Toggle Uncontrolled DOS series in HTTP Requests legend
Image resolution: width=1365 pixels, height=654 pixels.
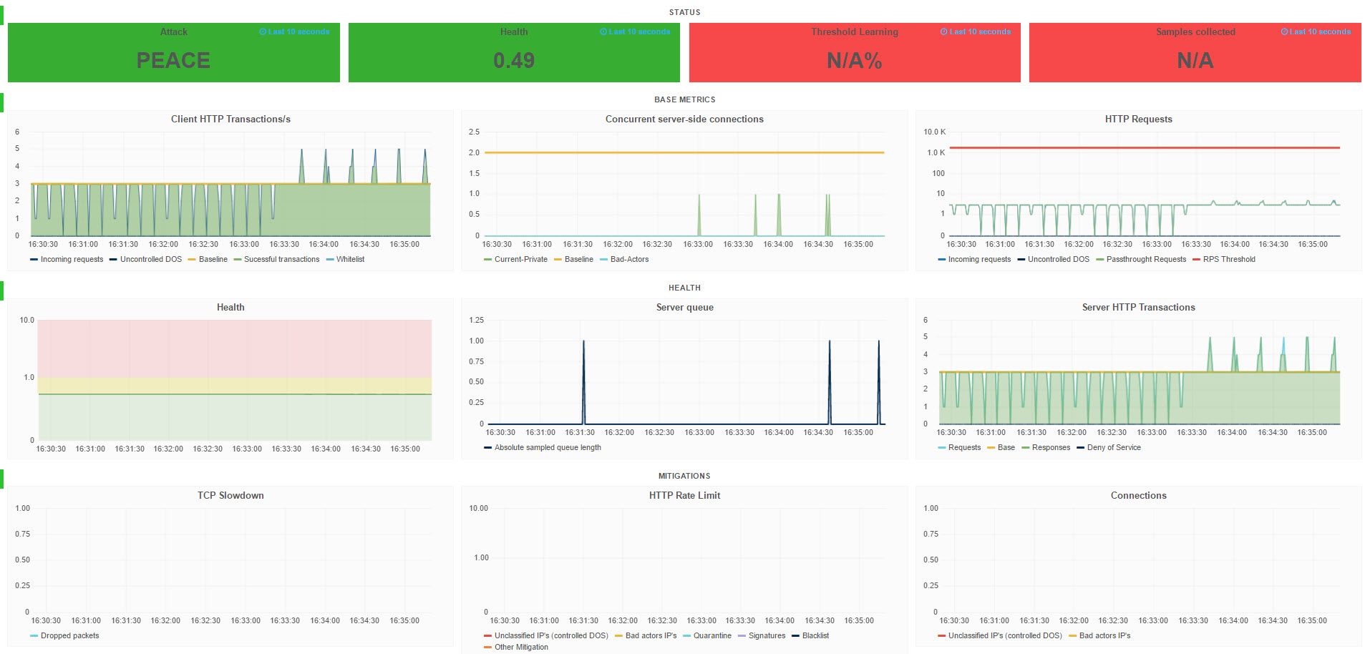point(1058,260)
